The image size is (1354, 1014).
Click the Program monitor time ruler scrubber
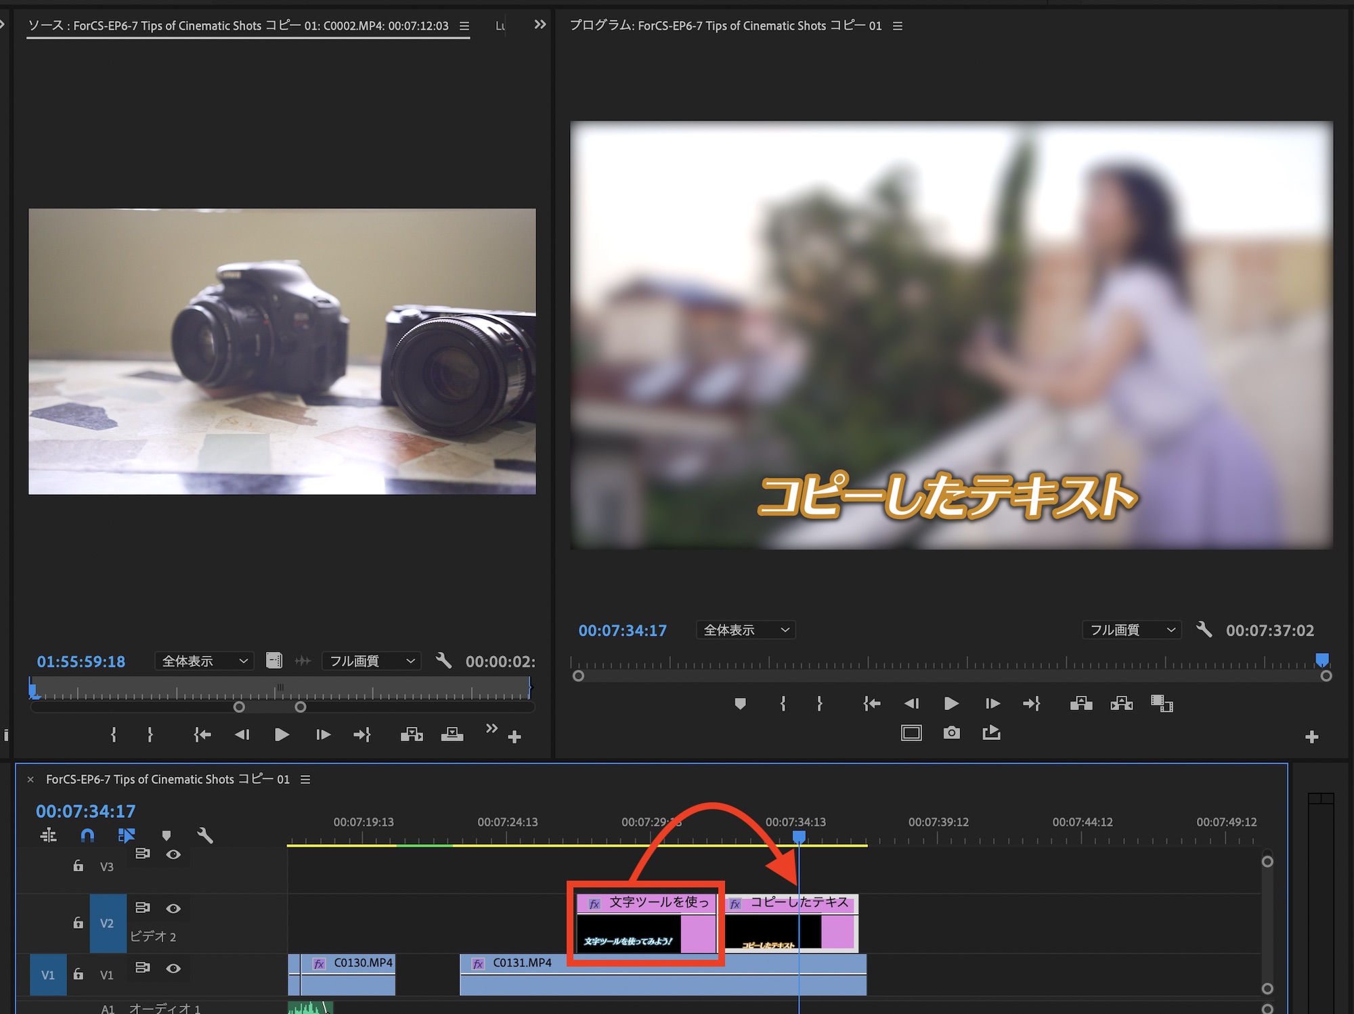[x=948, y=662]
